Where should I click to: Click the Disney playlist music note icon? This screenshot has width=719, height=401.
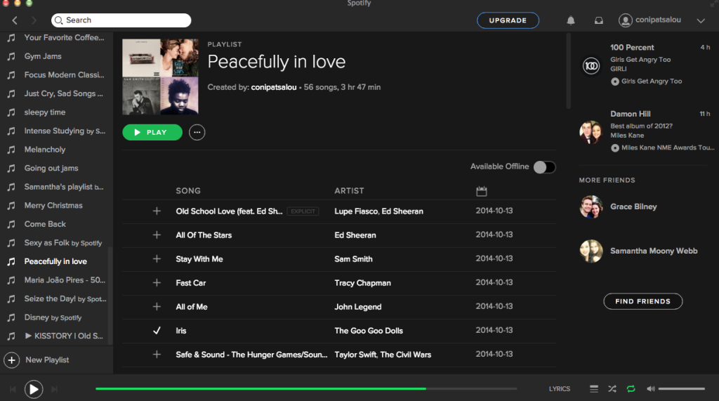(x=11, y=317)
